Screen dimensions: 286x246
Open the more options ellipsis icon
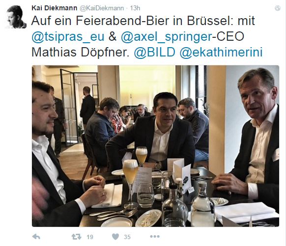click(x=155, y=236)
